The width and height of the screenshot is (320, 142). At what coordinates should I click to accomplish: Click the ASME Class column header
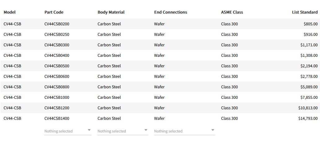(x=232, y=12)
